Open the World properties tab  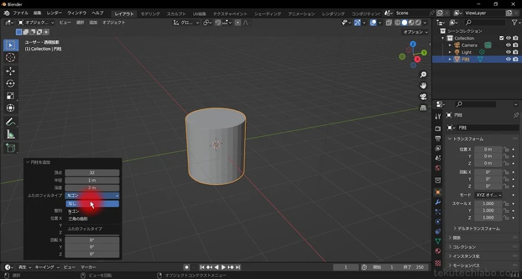pos(438,168)
